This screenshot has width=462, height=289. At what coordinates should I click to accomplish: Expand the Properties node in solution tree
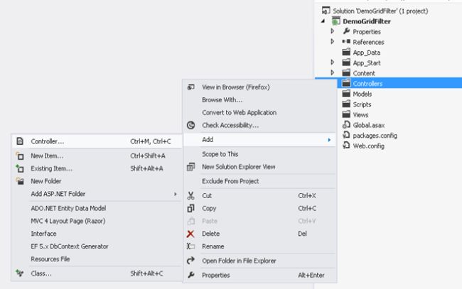(x=333, y=32)
